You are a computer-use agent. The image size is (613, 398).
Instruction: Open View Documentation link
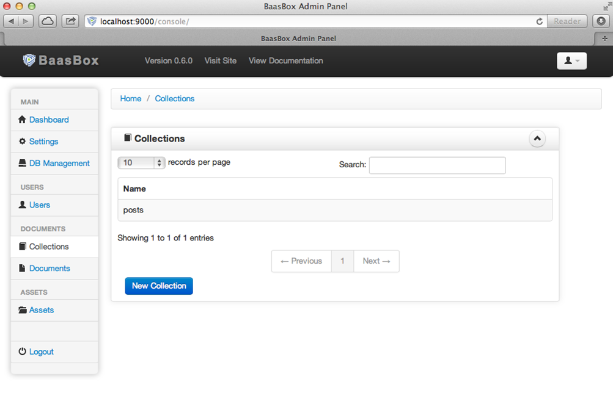pyautogui.click(x=286, y=60)
